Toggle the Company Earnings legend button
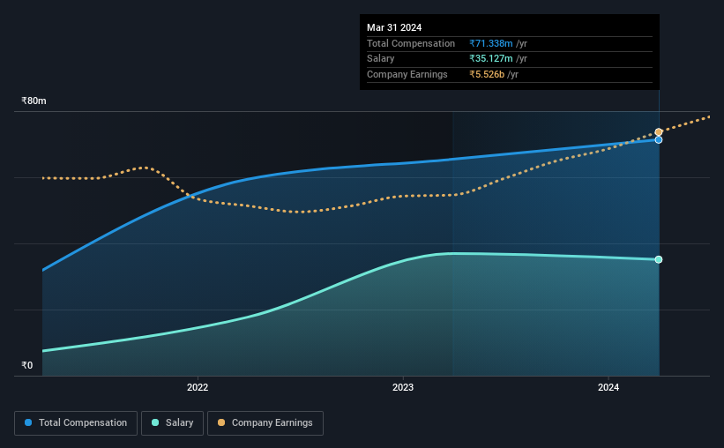The image size is (724, 448). 265,423
